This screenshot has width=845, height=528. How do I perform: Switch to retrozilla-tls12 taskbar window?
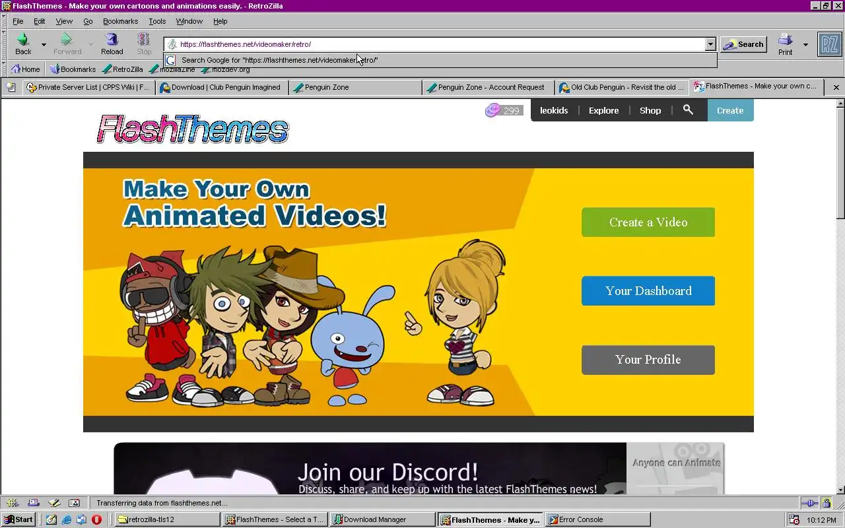click(167, 519)
